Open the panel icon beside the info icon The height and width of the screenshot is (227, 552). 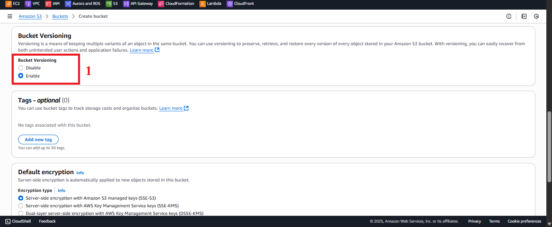(524, 17)
